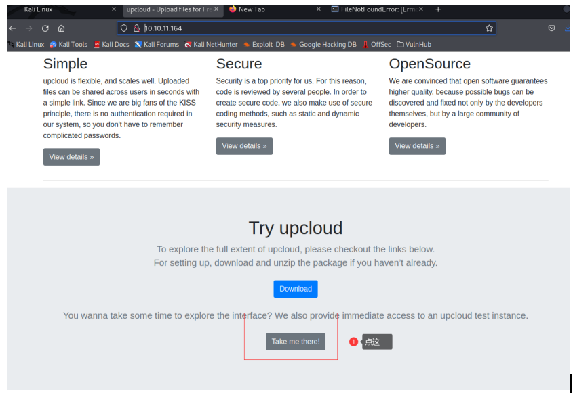Click the red 点这 button
The image size is (573, 393).
click(x=376, y=342)
